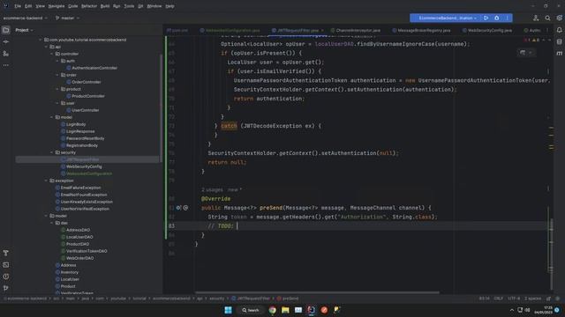Click the '2 usages' inlay hint
Viewport: 565px width, 317px height.
[x=212, y=190]
